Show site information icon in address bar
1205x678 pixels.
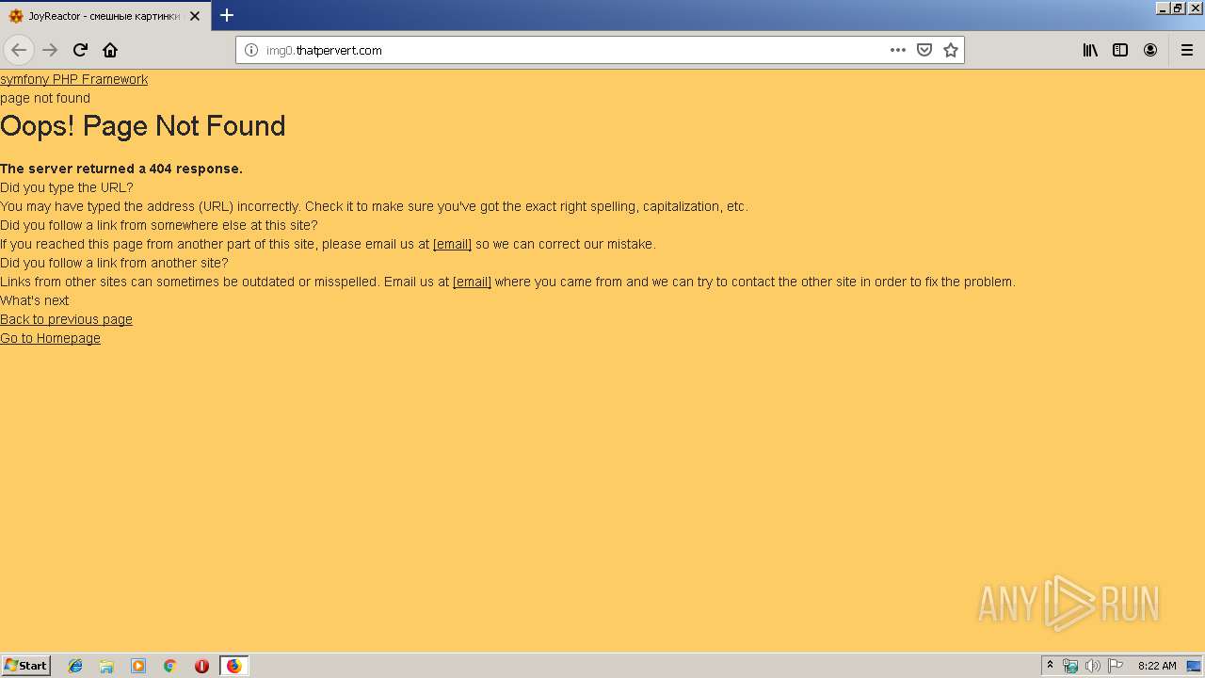pos(251,50)
